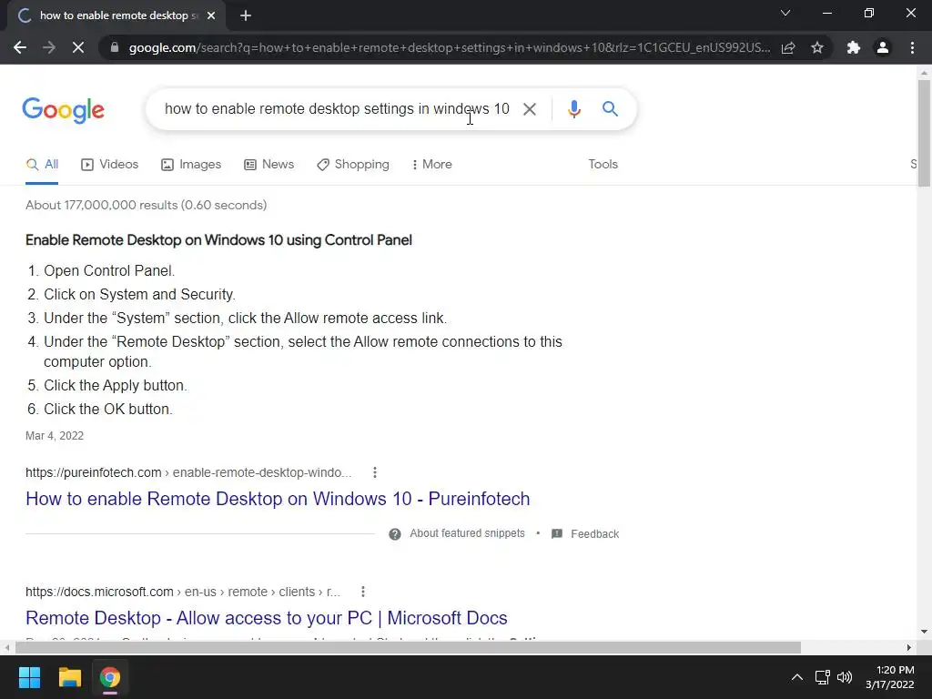Open the tab search chevron
932x699 pixels.
pos(785,13)
